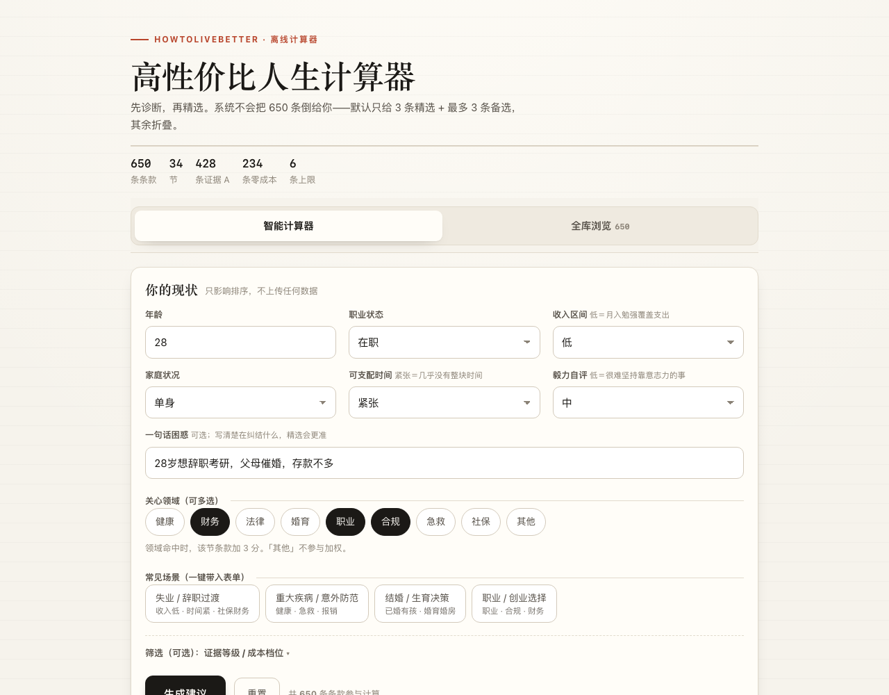The image size is (889, 695).
Task: Select the 婚育 domain chip
Action: pyautogui.click(x=300, y=522)
